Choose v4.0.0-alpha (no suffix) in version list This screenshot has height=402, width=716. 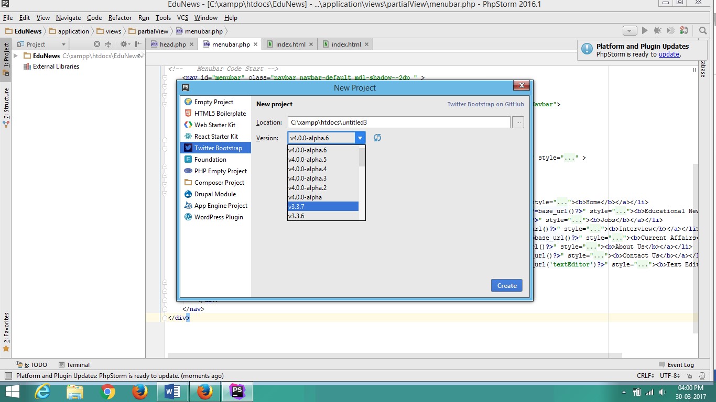click(323, 197)
